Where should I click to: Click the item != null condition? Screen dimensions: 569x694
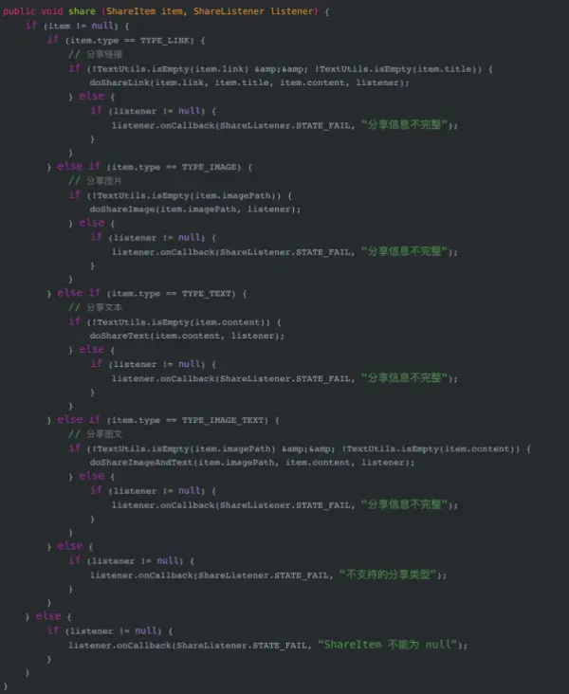[81, 27]
